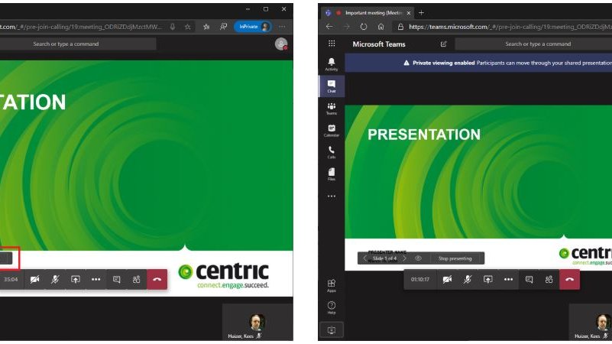
Task: Open collections icon in left window
Action: [223, 27]
